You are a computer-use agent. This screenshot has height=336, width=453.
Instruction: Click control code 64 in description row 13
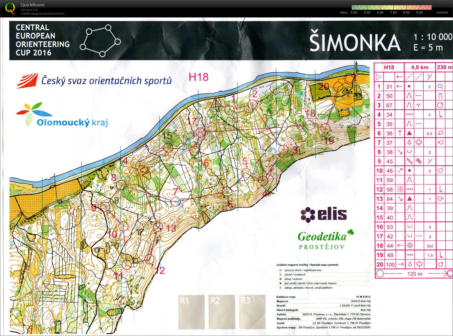tap(389, 199)
